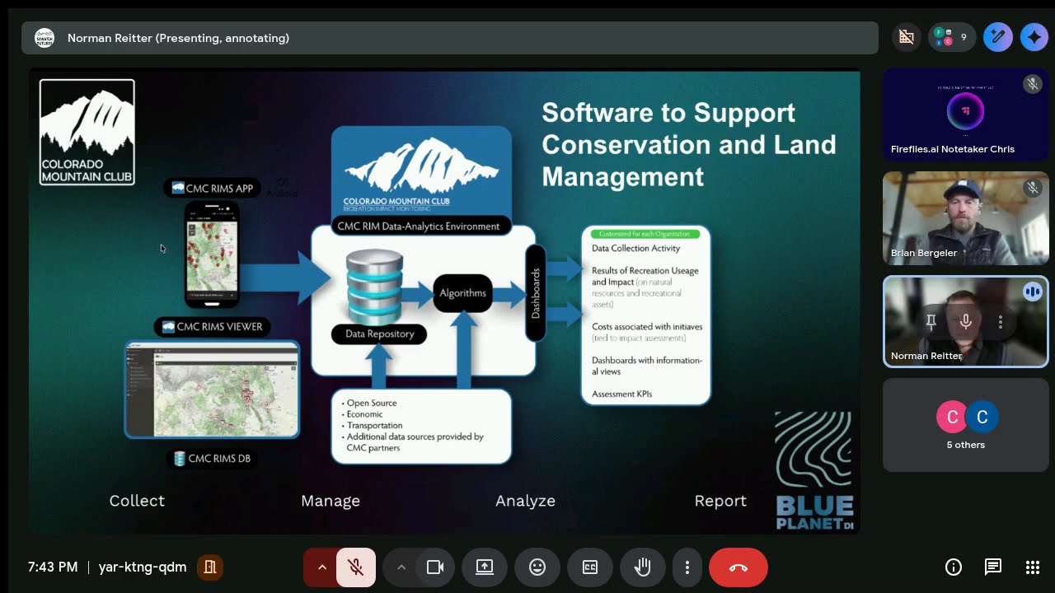The image size is (1055, 593).
Task: Click the Data Collection Activity text
Action: coord(636,249)
